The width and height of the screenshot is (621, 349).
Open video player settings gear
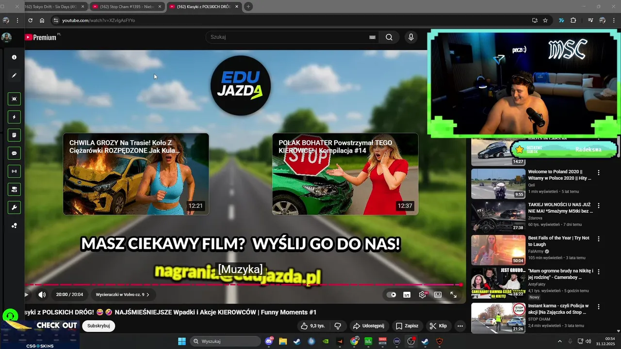click(423, 294)
